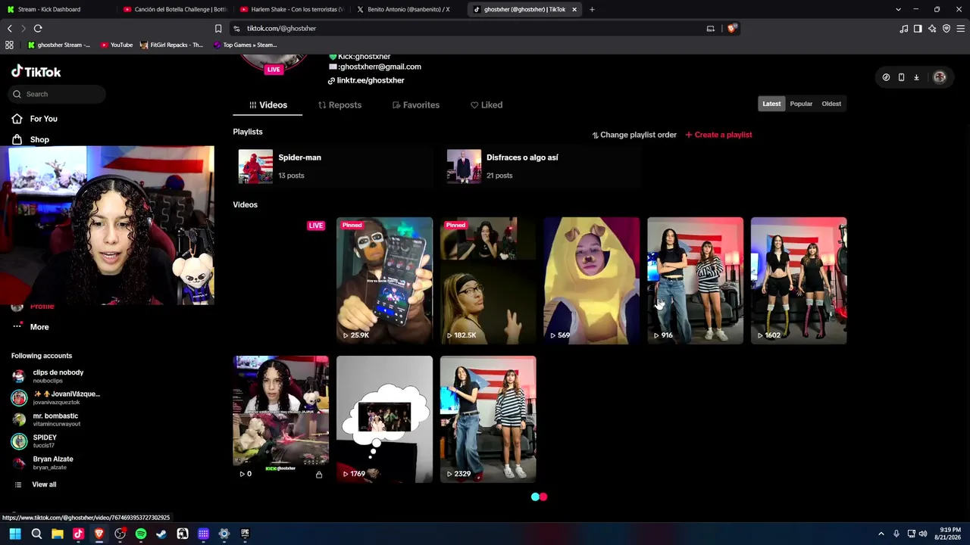Open the video with 916 views

[x=696, y=281]
